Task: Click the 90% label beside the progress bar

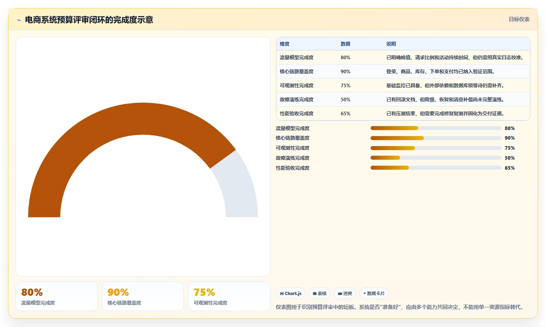Action: [x=510, y=138]
